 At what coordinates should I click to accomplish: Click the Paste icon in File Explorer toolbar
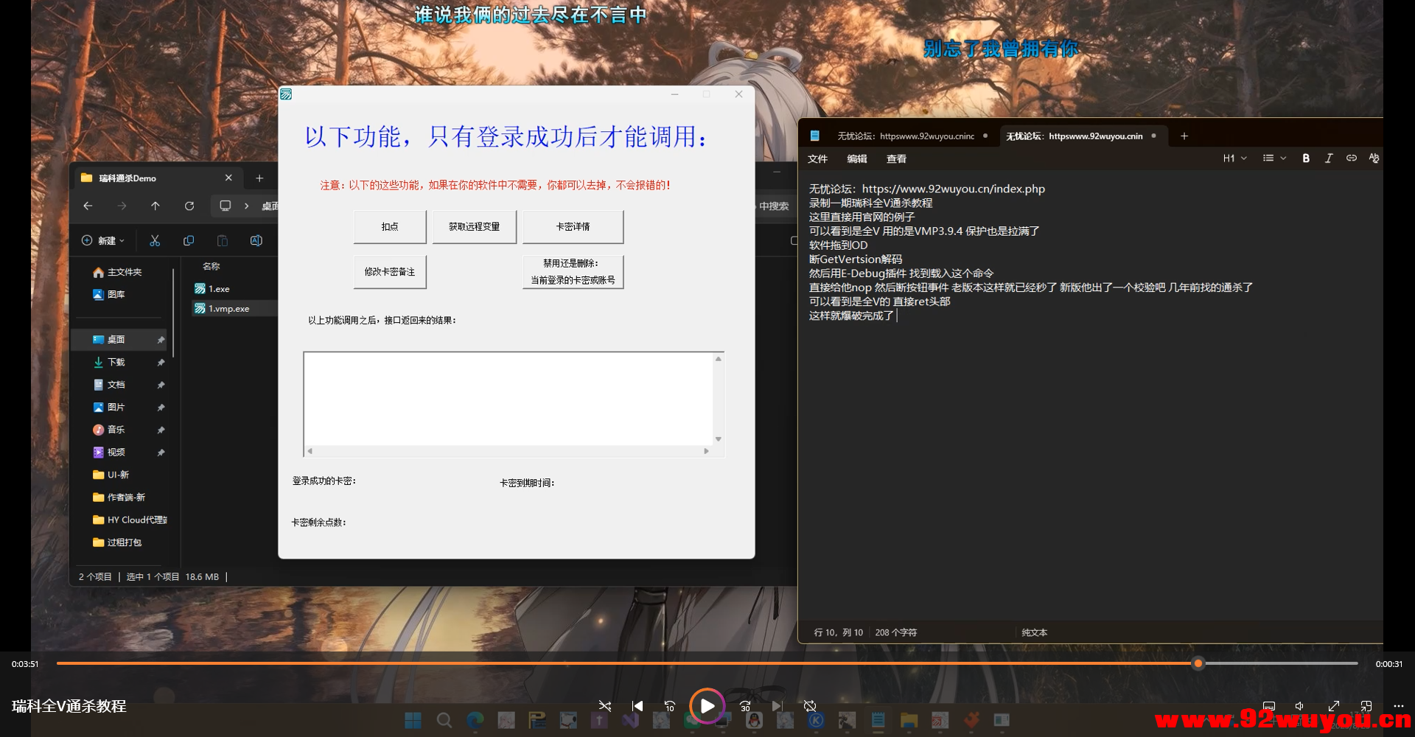pos(223,240)
